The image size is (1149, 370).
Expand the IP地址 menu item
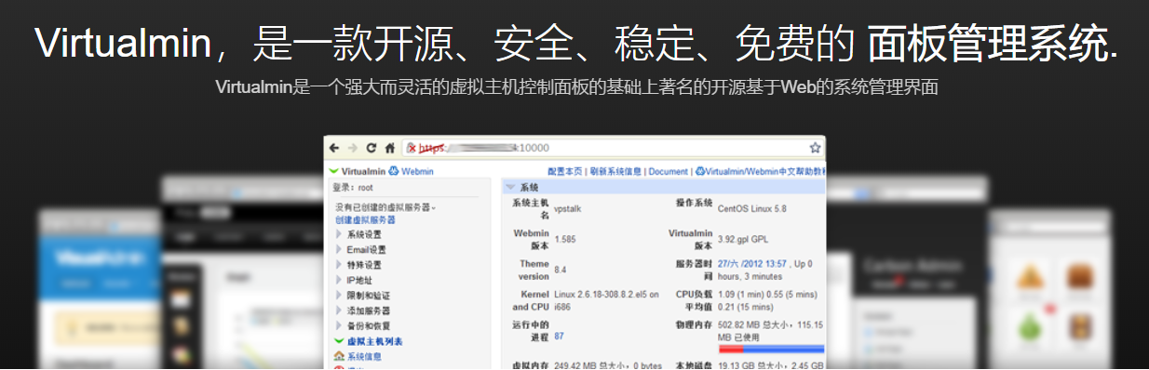(354, 280)
